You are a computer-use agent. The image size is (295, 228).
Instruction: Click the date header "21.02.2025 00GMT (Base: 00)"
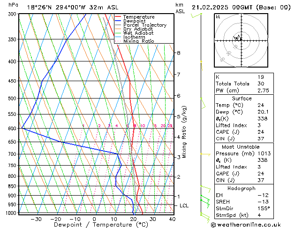[x=241, y=8]
